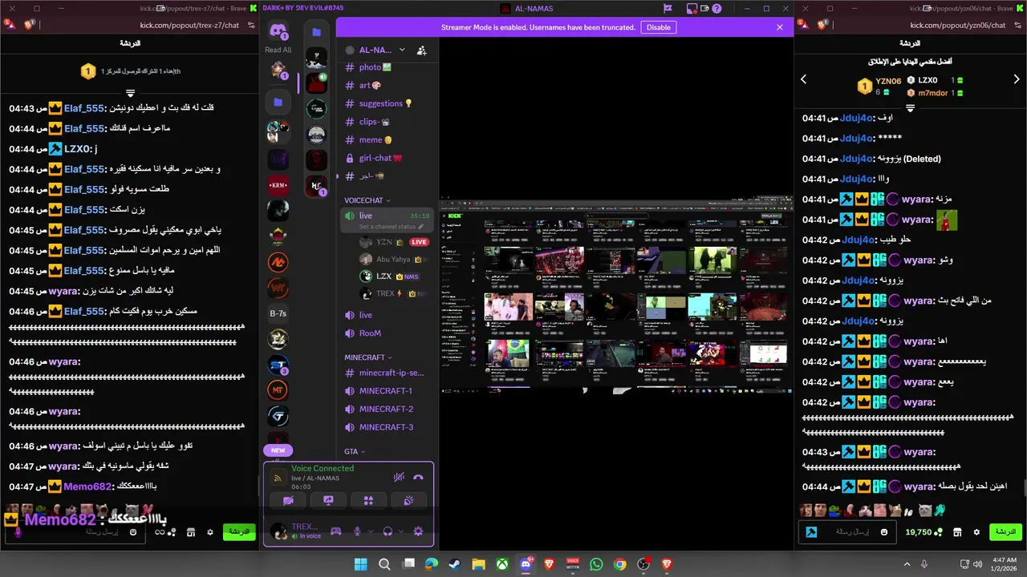This screenshot has height=577, width=1027.
Task: Open Discord help question mark icon
Action: point(717,9)
